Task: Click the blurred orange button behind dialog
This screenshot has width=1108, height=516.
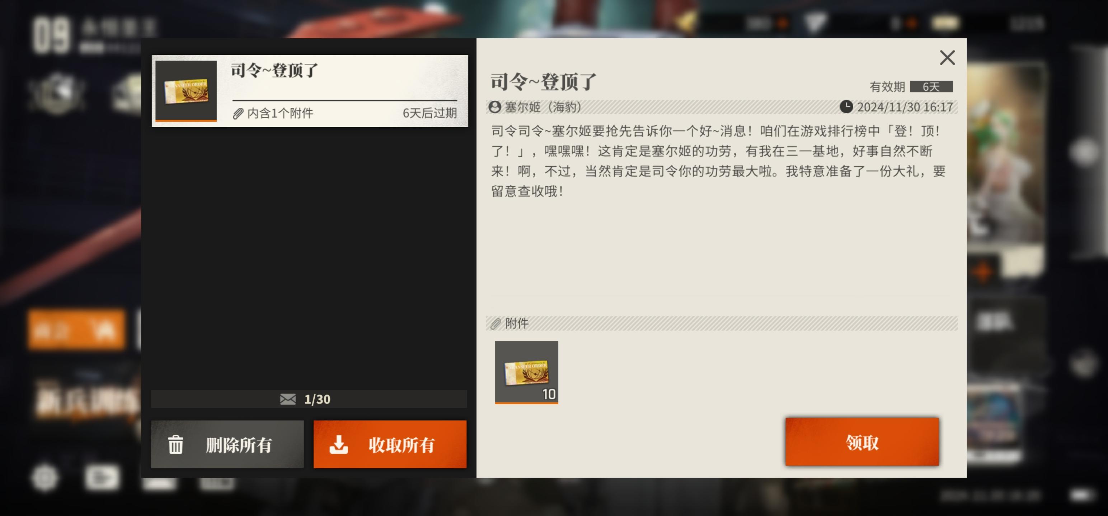Action: 76,330
